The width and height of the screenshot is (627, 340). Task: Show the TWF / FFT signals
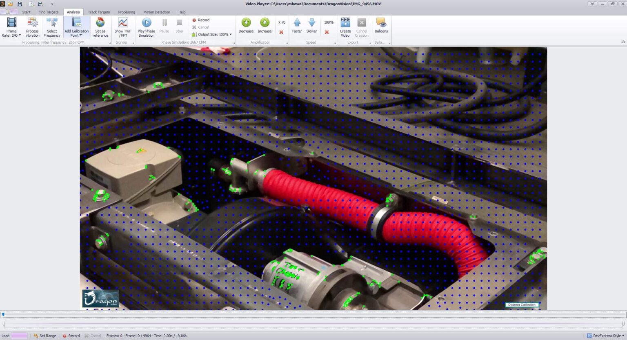[x=123, y=27]
